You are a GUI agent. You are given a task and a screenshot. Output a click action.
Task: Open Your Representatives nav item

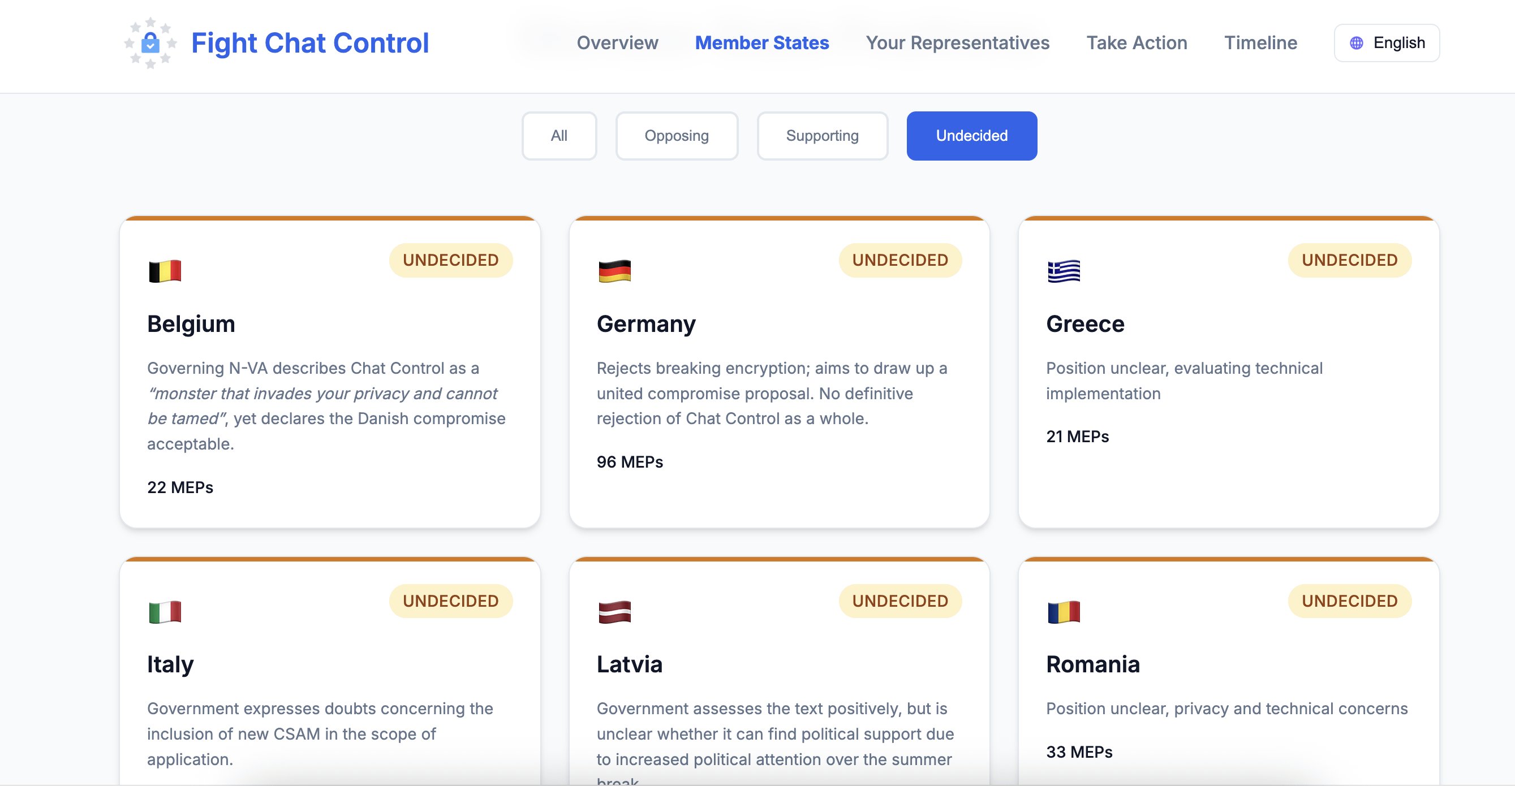point(957,43)
